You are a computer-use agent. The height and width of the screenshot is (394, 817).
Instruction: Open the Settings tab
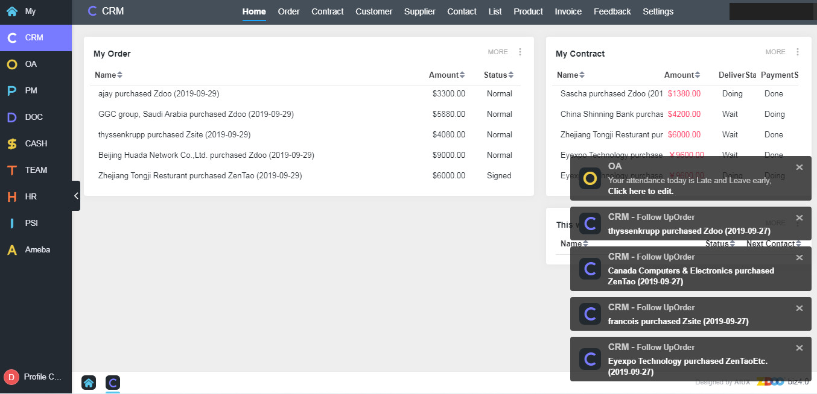tap(658, 11)
